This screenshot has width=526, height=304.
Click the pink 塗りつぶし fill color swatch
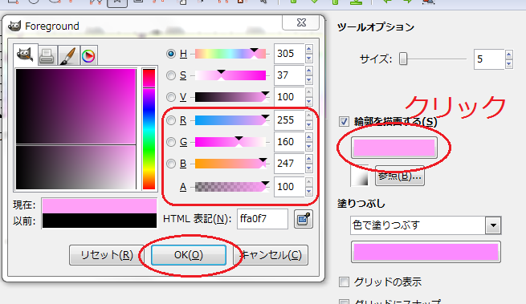click(426, 252)
